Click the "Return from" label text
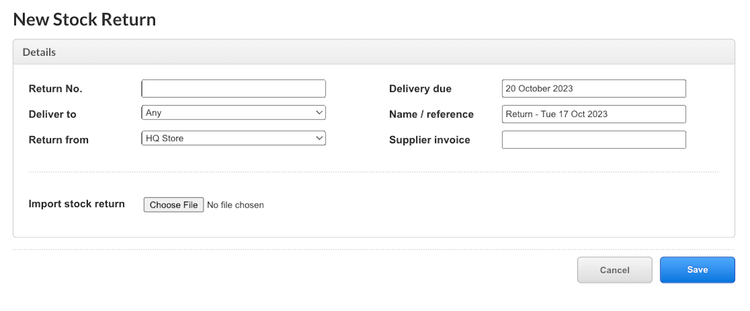Image resolution: width=750 pixels, height=311 pixels. (x=58, y=140)
